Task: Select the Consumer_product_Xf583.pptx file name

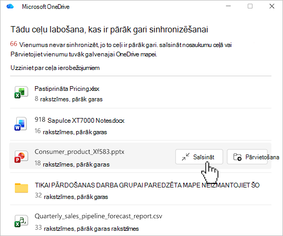Action: coord(79,152)
